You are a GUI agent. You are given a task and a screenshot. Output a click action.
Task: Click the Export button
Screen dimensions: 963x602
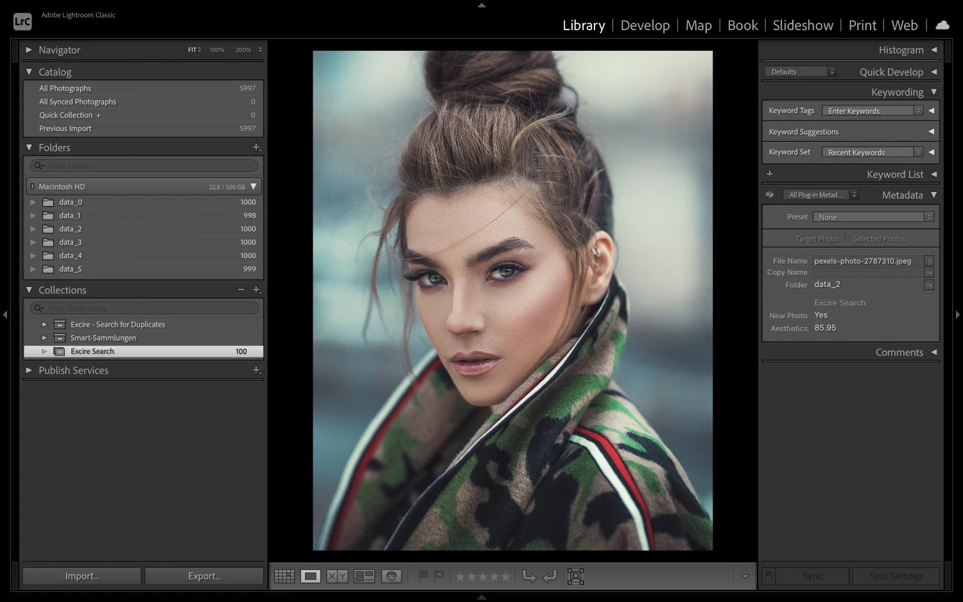click(204, 576)
